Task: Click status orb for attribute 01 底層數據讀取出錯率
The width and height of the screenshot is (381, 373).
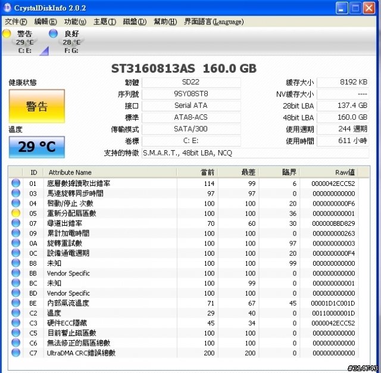Action: point(16,183)
